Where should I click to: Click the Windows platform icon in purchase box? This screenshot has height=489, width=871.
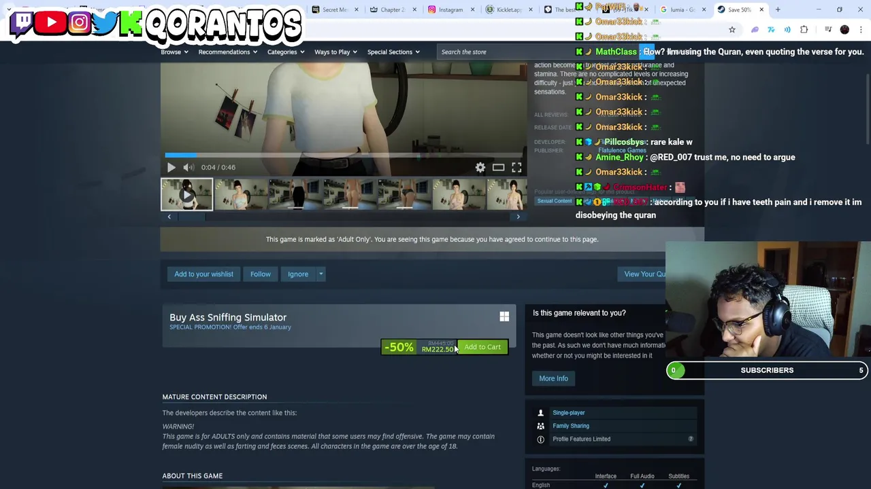click(504, 317)
